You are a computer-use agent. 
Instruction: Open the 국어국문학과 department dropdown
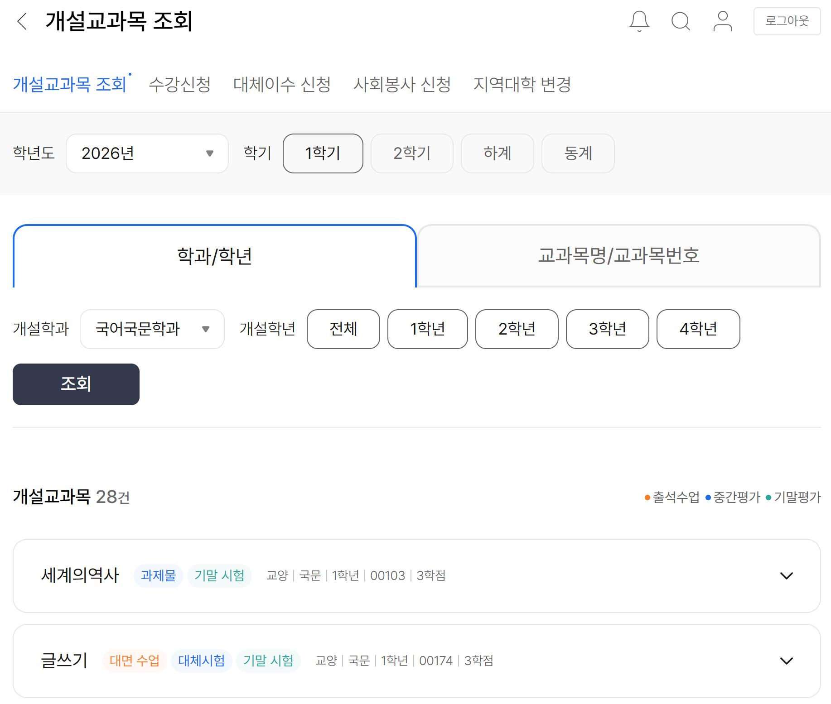click(x=152, y=329)
